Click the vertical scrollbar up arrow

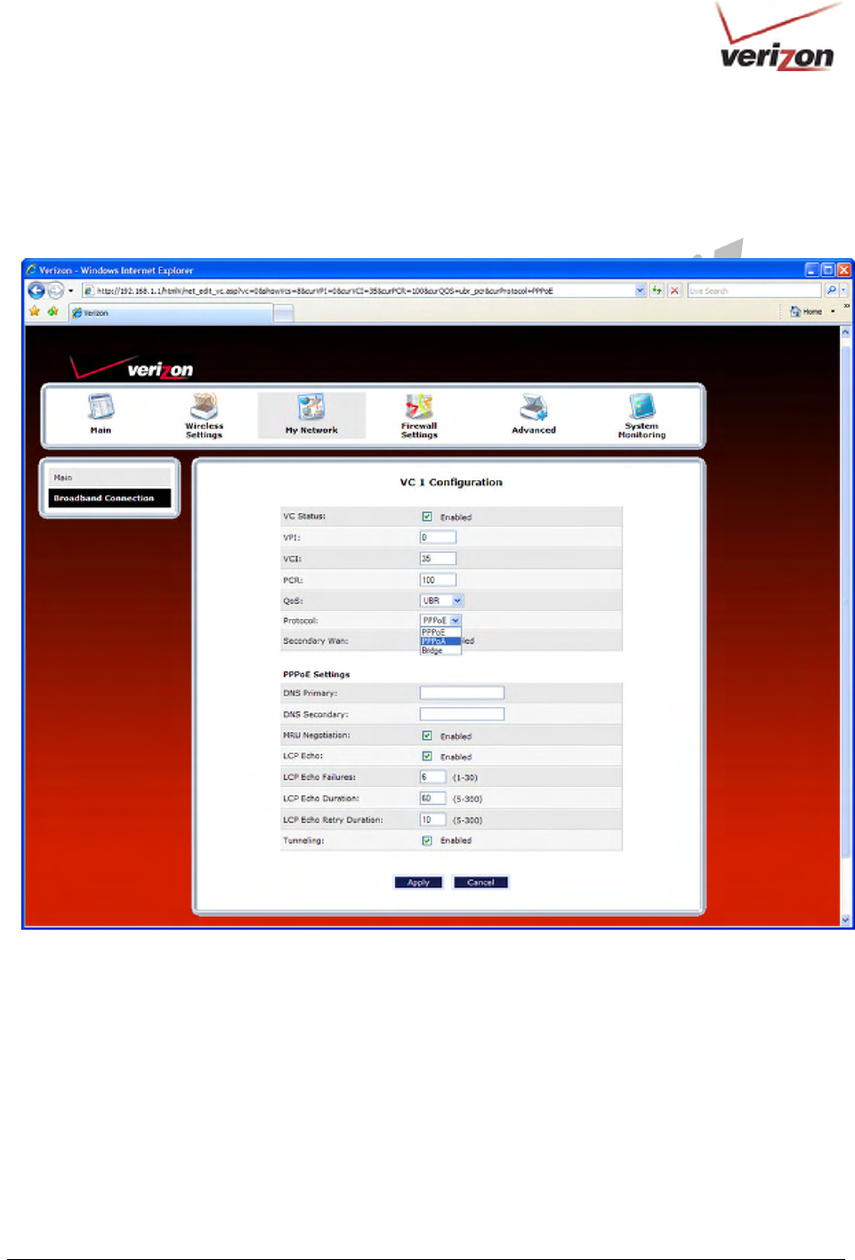[x=845, y=331]
